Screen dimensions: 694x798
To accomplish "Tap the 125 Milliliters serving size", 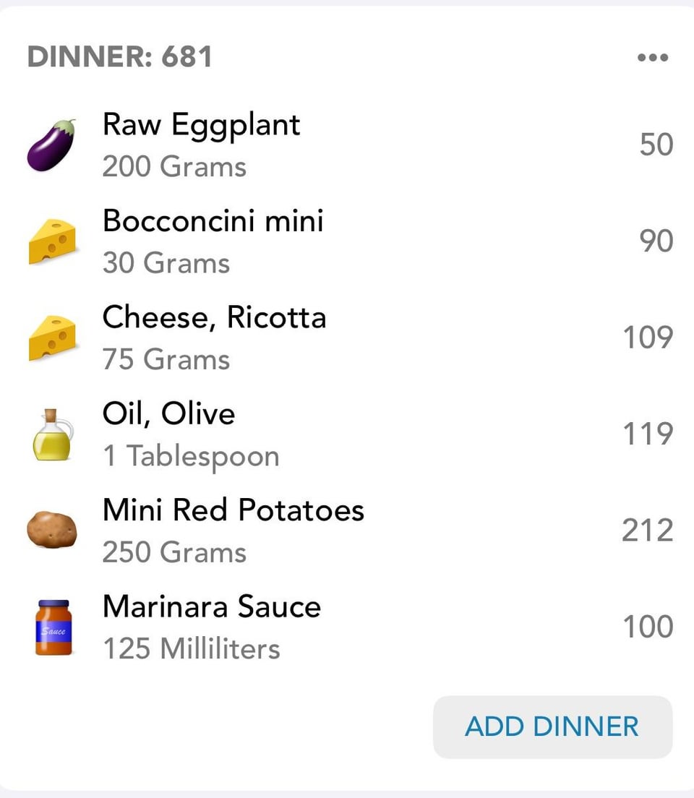I will (192, 649).
